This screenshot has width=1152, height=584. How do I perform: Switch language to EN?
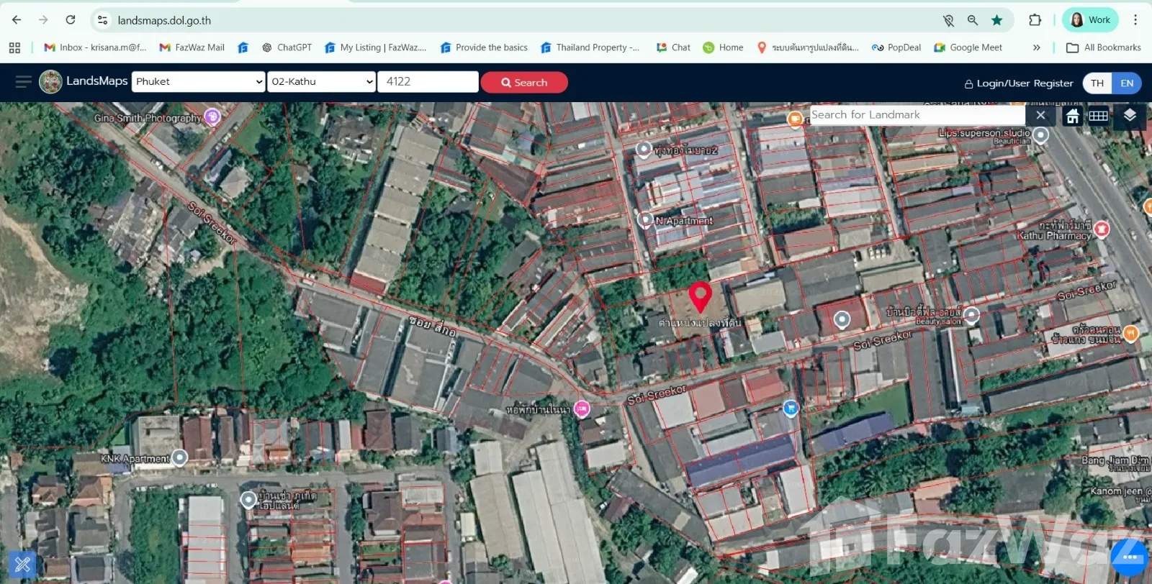(1127, 83)
